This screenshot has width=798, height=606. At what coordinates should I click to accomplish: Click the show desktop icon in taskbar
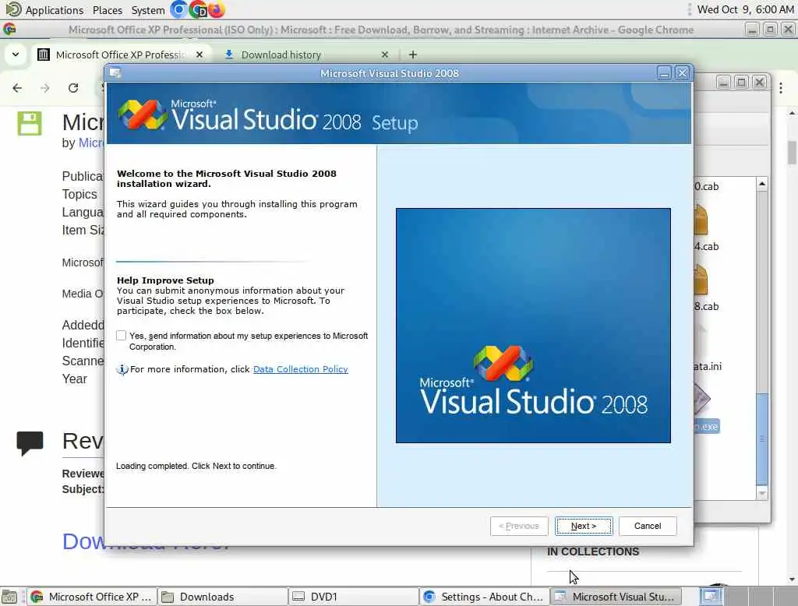tap(9, 597)
